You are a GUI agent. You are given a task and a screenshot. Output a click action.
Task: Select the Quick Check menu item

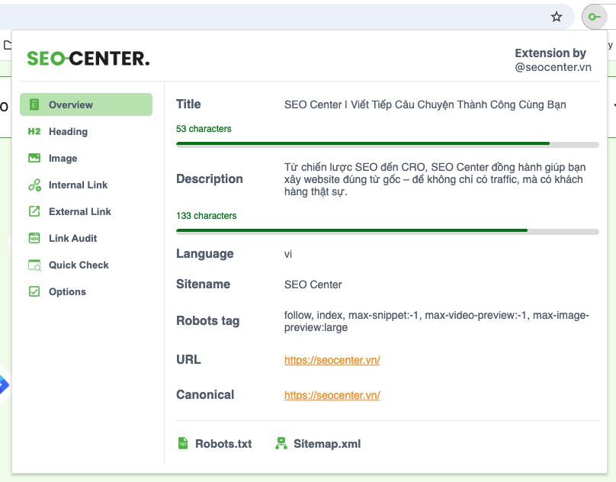pyautogui.click(x=79, y=265)
